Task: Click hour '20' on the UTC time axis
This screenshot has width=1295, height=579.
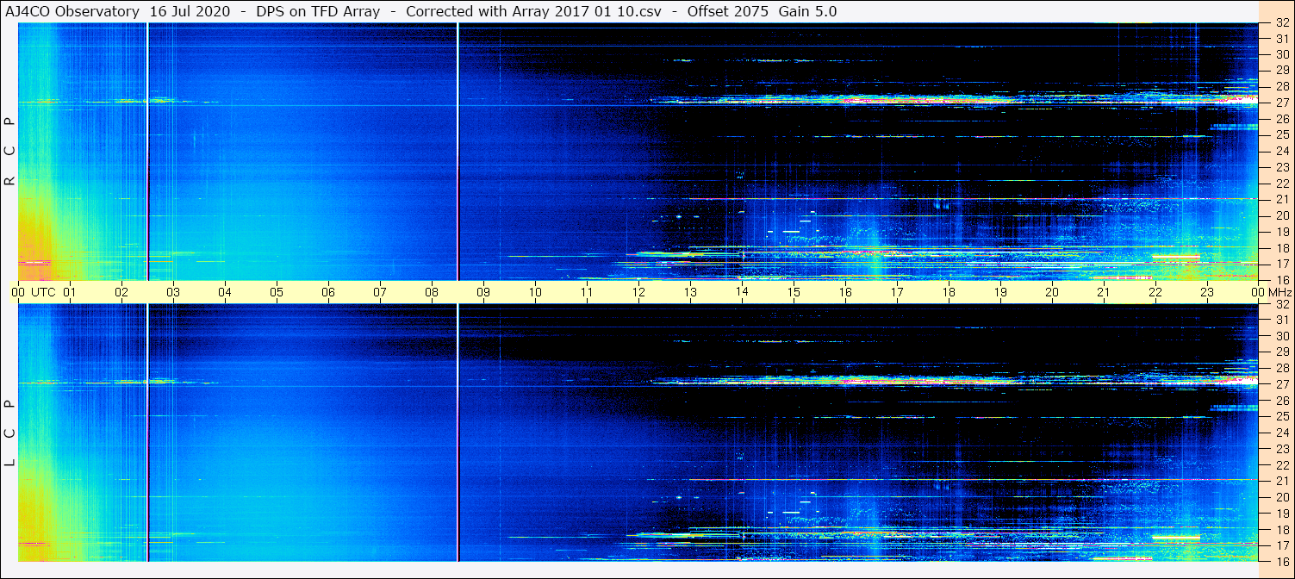Action: [1052, 292]
